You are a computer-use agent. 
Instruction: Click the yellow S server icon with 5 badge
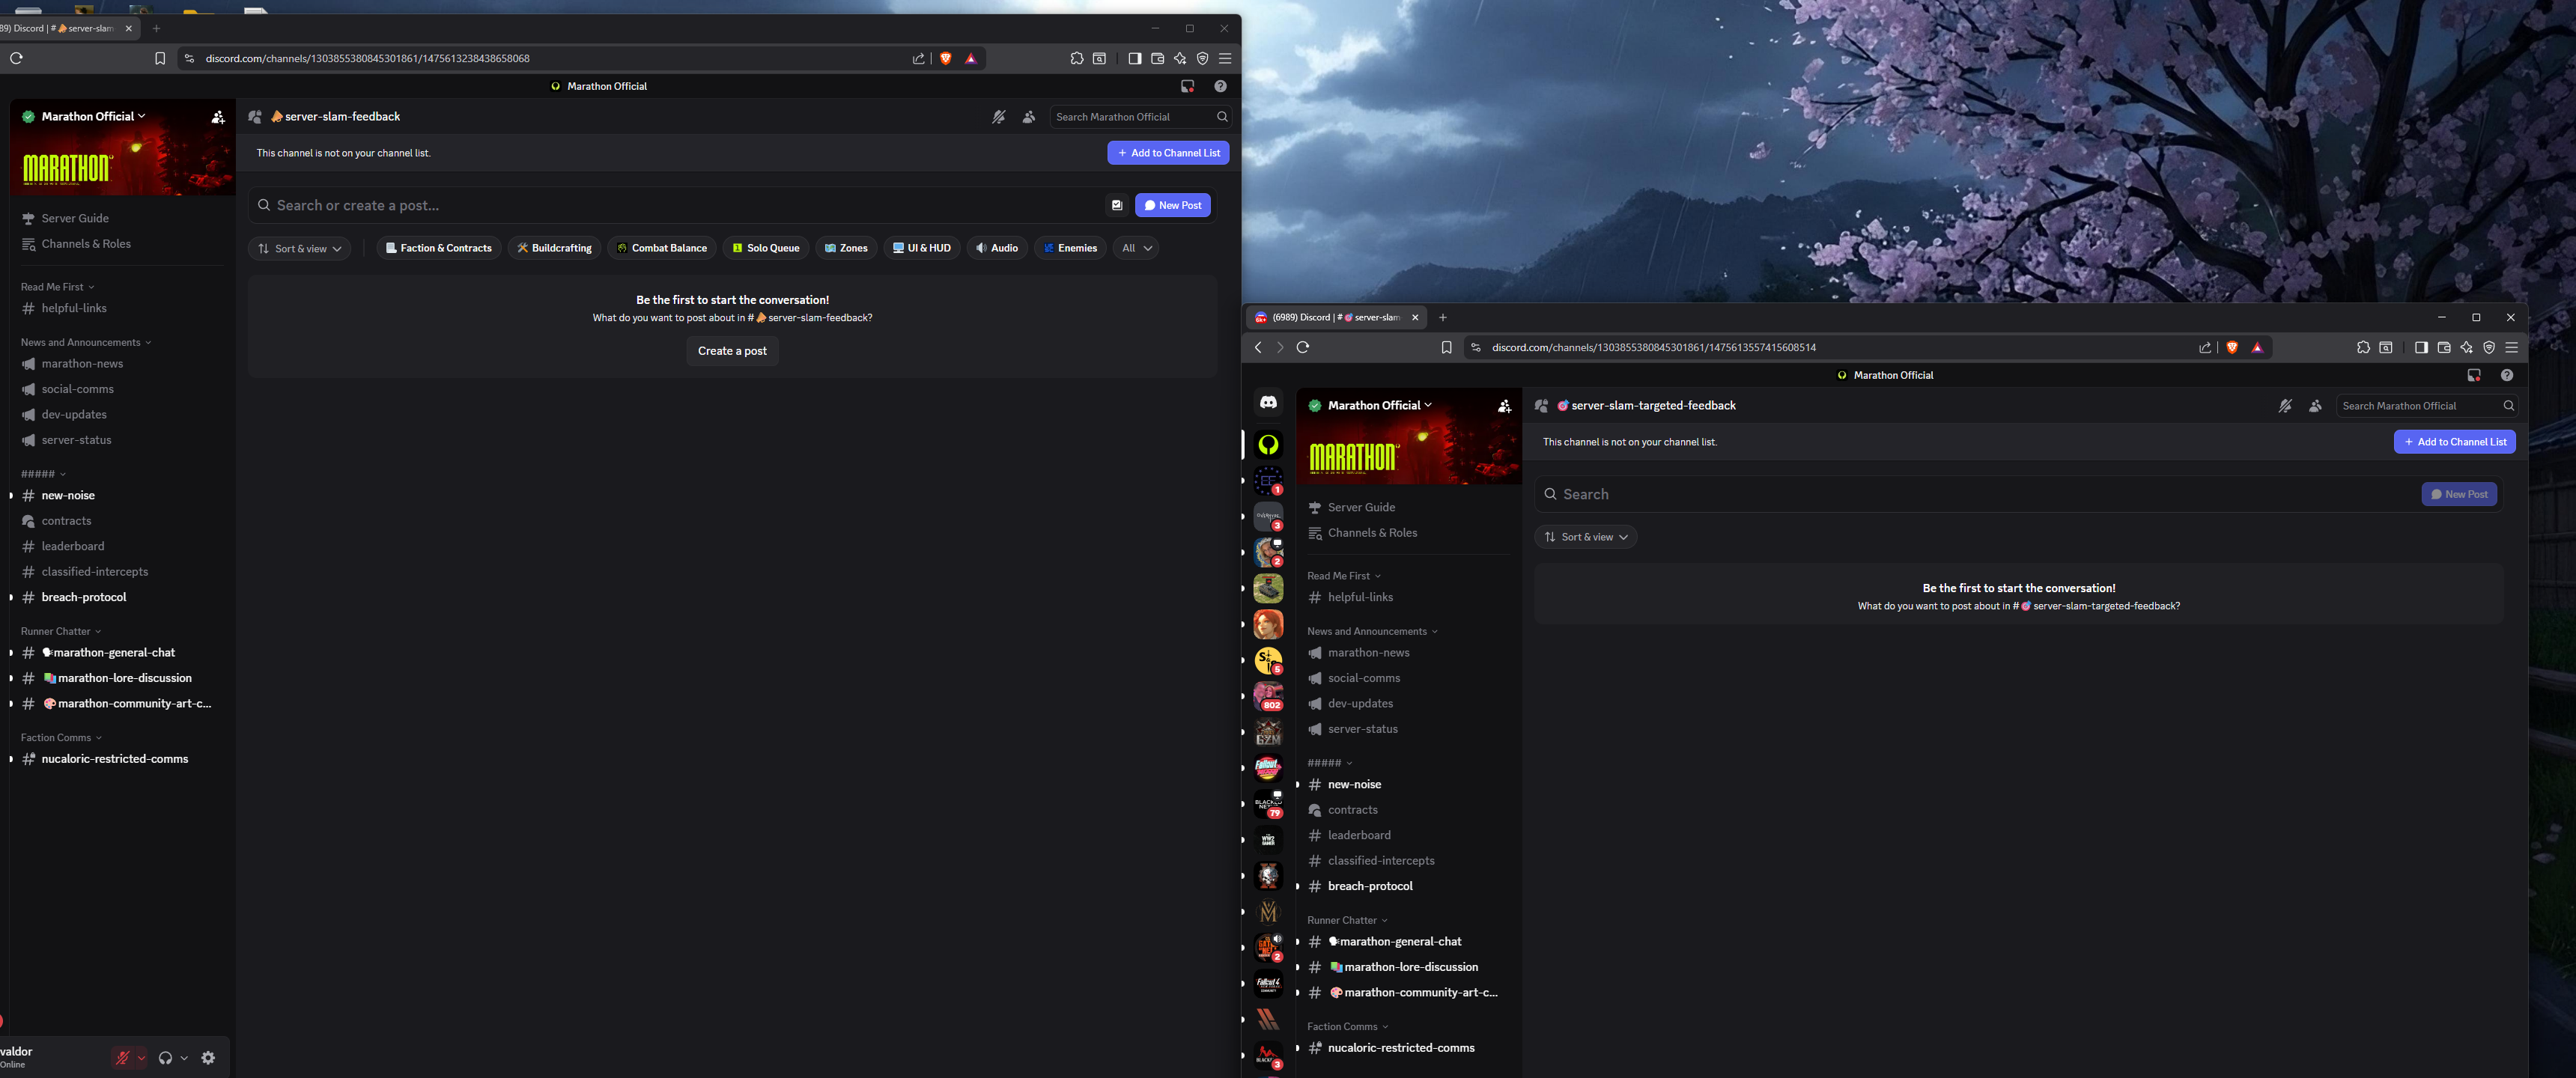pos(1268,660)
